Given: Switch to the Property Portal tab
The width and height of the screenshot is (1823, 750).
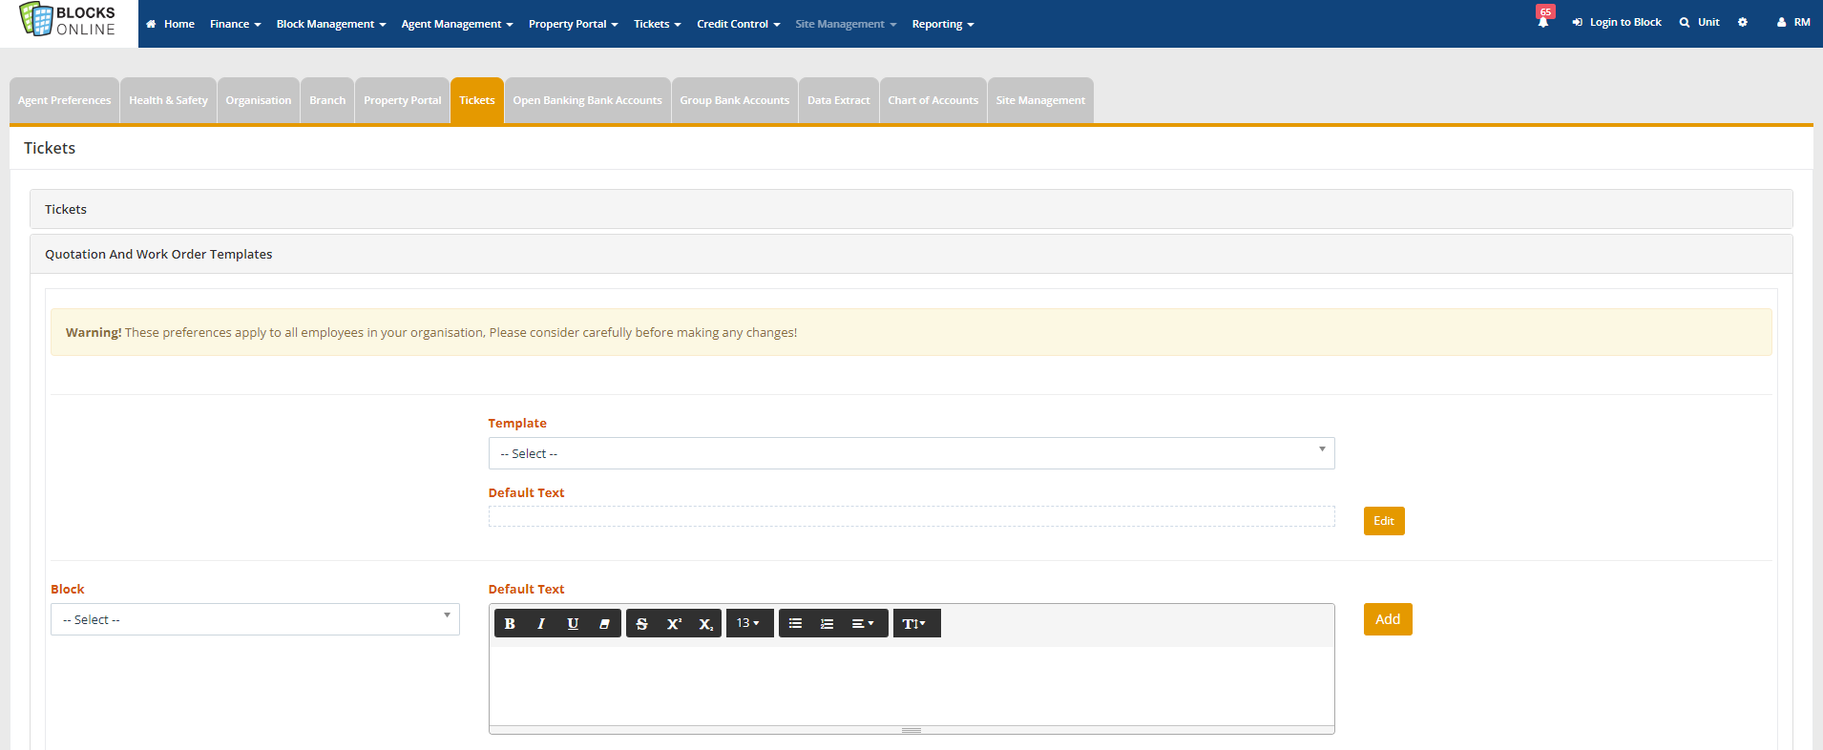Looking at the screenshot, I should 402,100.
